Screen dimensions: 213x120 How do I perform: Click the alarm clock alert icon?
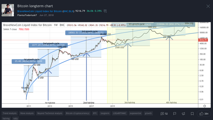pos(105,11)
